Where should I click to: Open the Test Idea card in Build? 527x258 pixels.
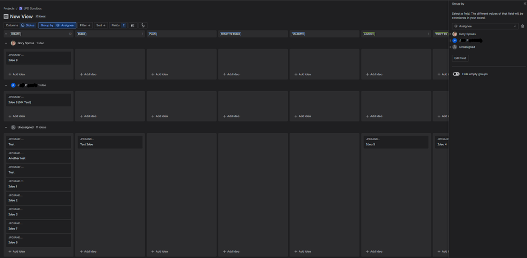point(110,142)
